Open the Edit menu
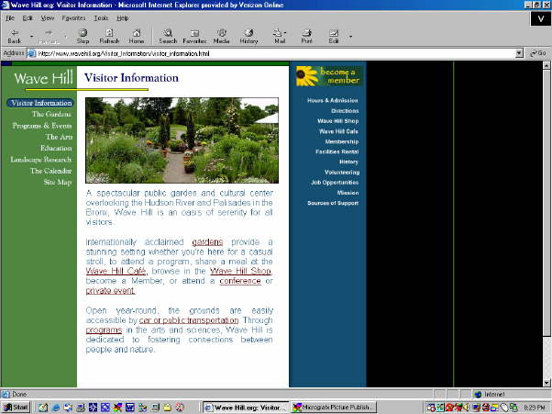The height and width of the screenshot is (414, 552). [x=28, y=18]
